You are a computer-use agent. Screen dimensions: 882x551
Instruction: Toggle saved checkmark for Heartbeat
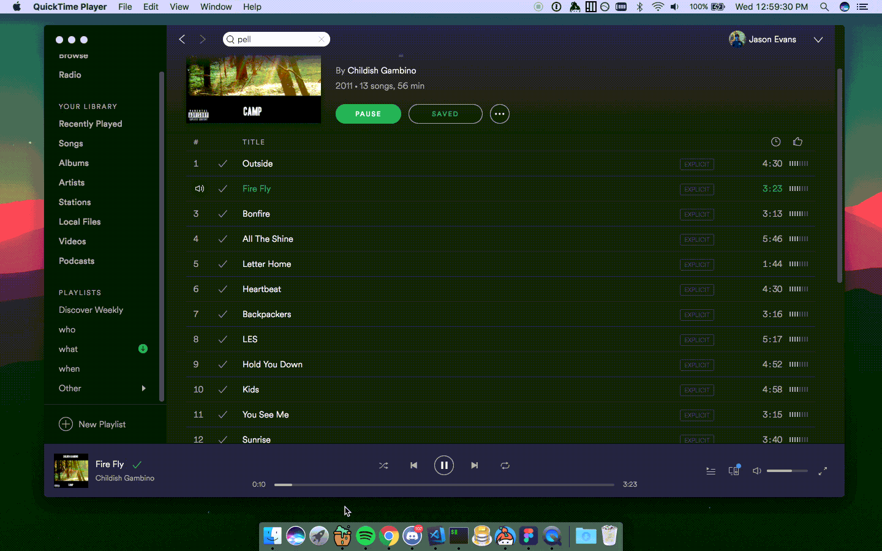[223, 289]
